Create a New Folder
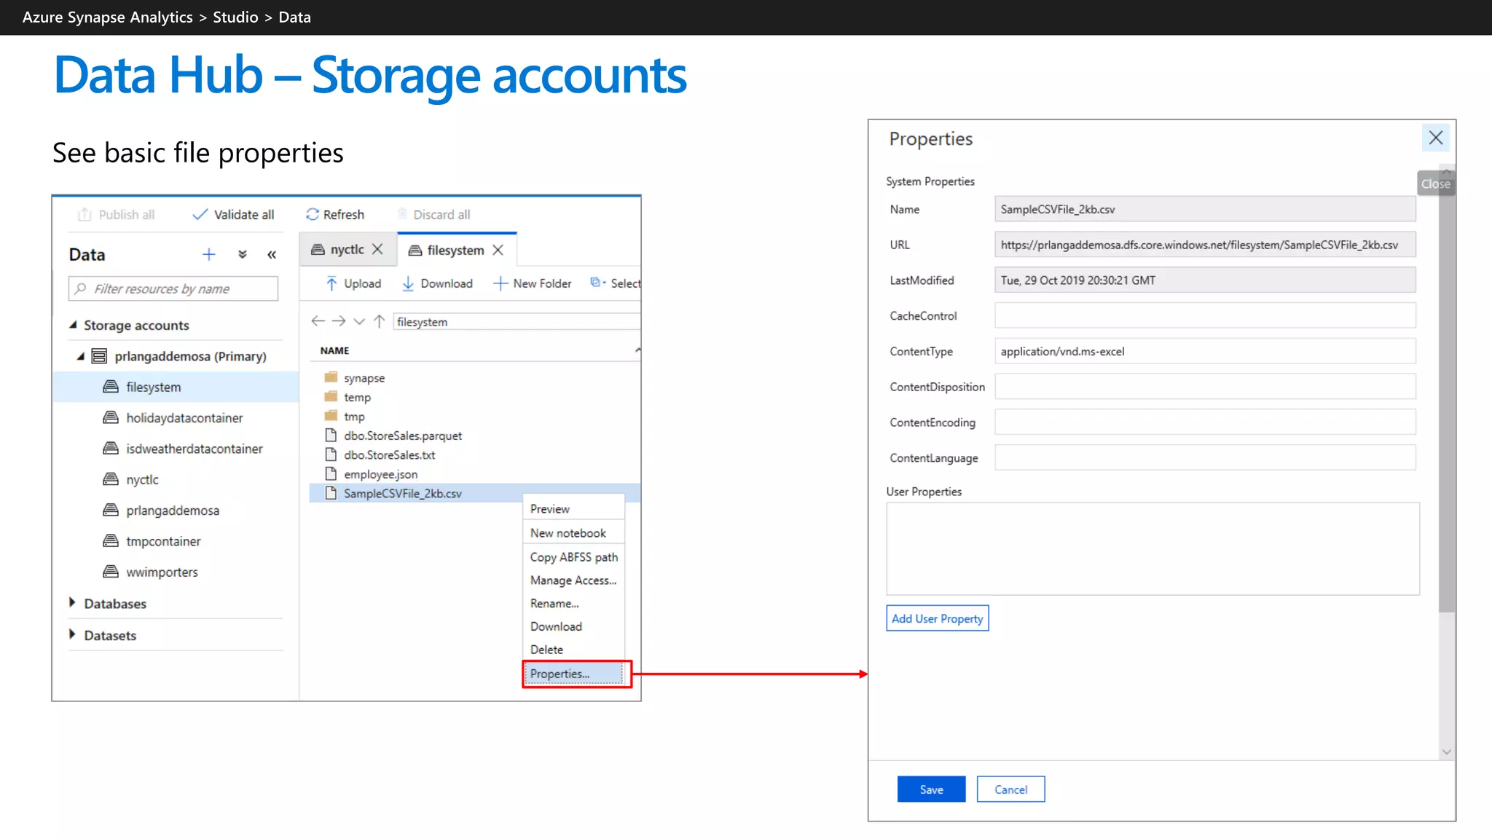 pos(533,283)
